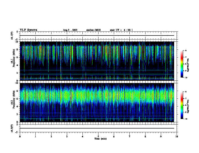Click the "4" kHz tick of ch.2 spectrogram
The width and height of the screenshot is (199, 153).
pos(18,106)
